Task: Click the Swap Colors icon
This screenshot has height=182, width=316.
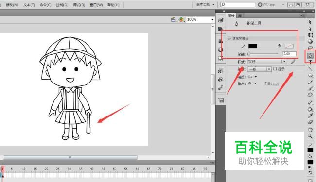Action: (x=310, y=173)
